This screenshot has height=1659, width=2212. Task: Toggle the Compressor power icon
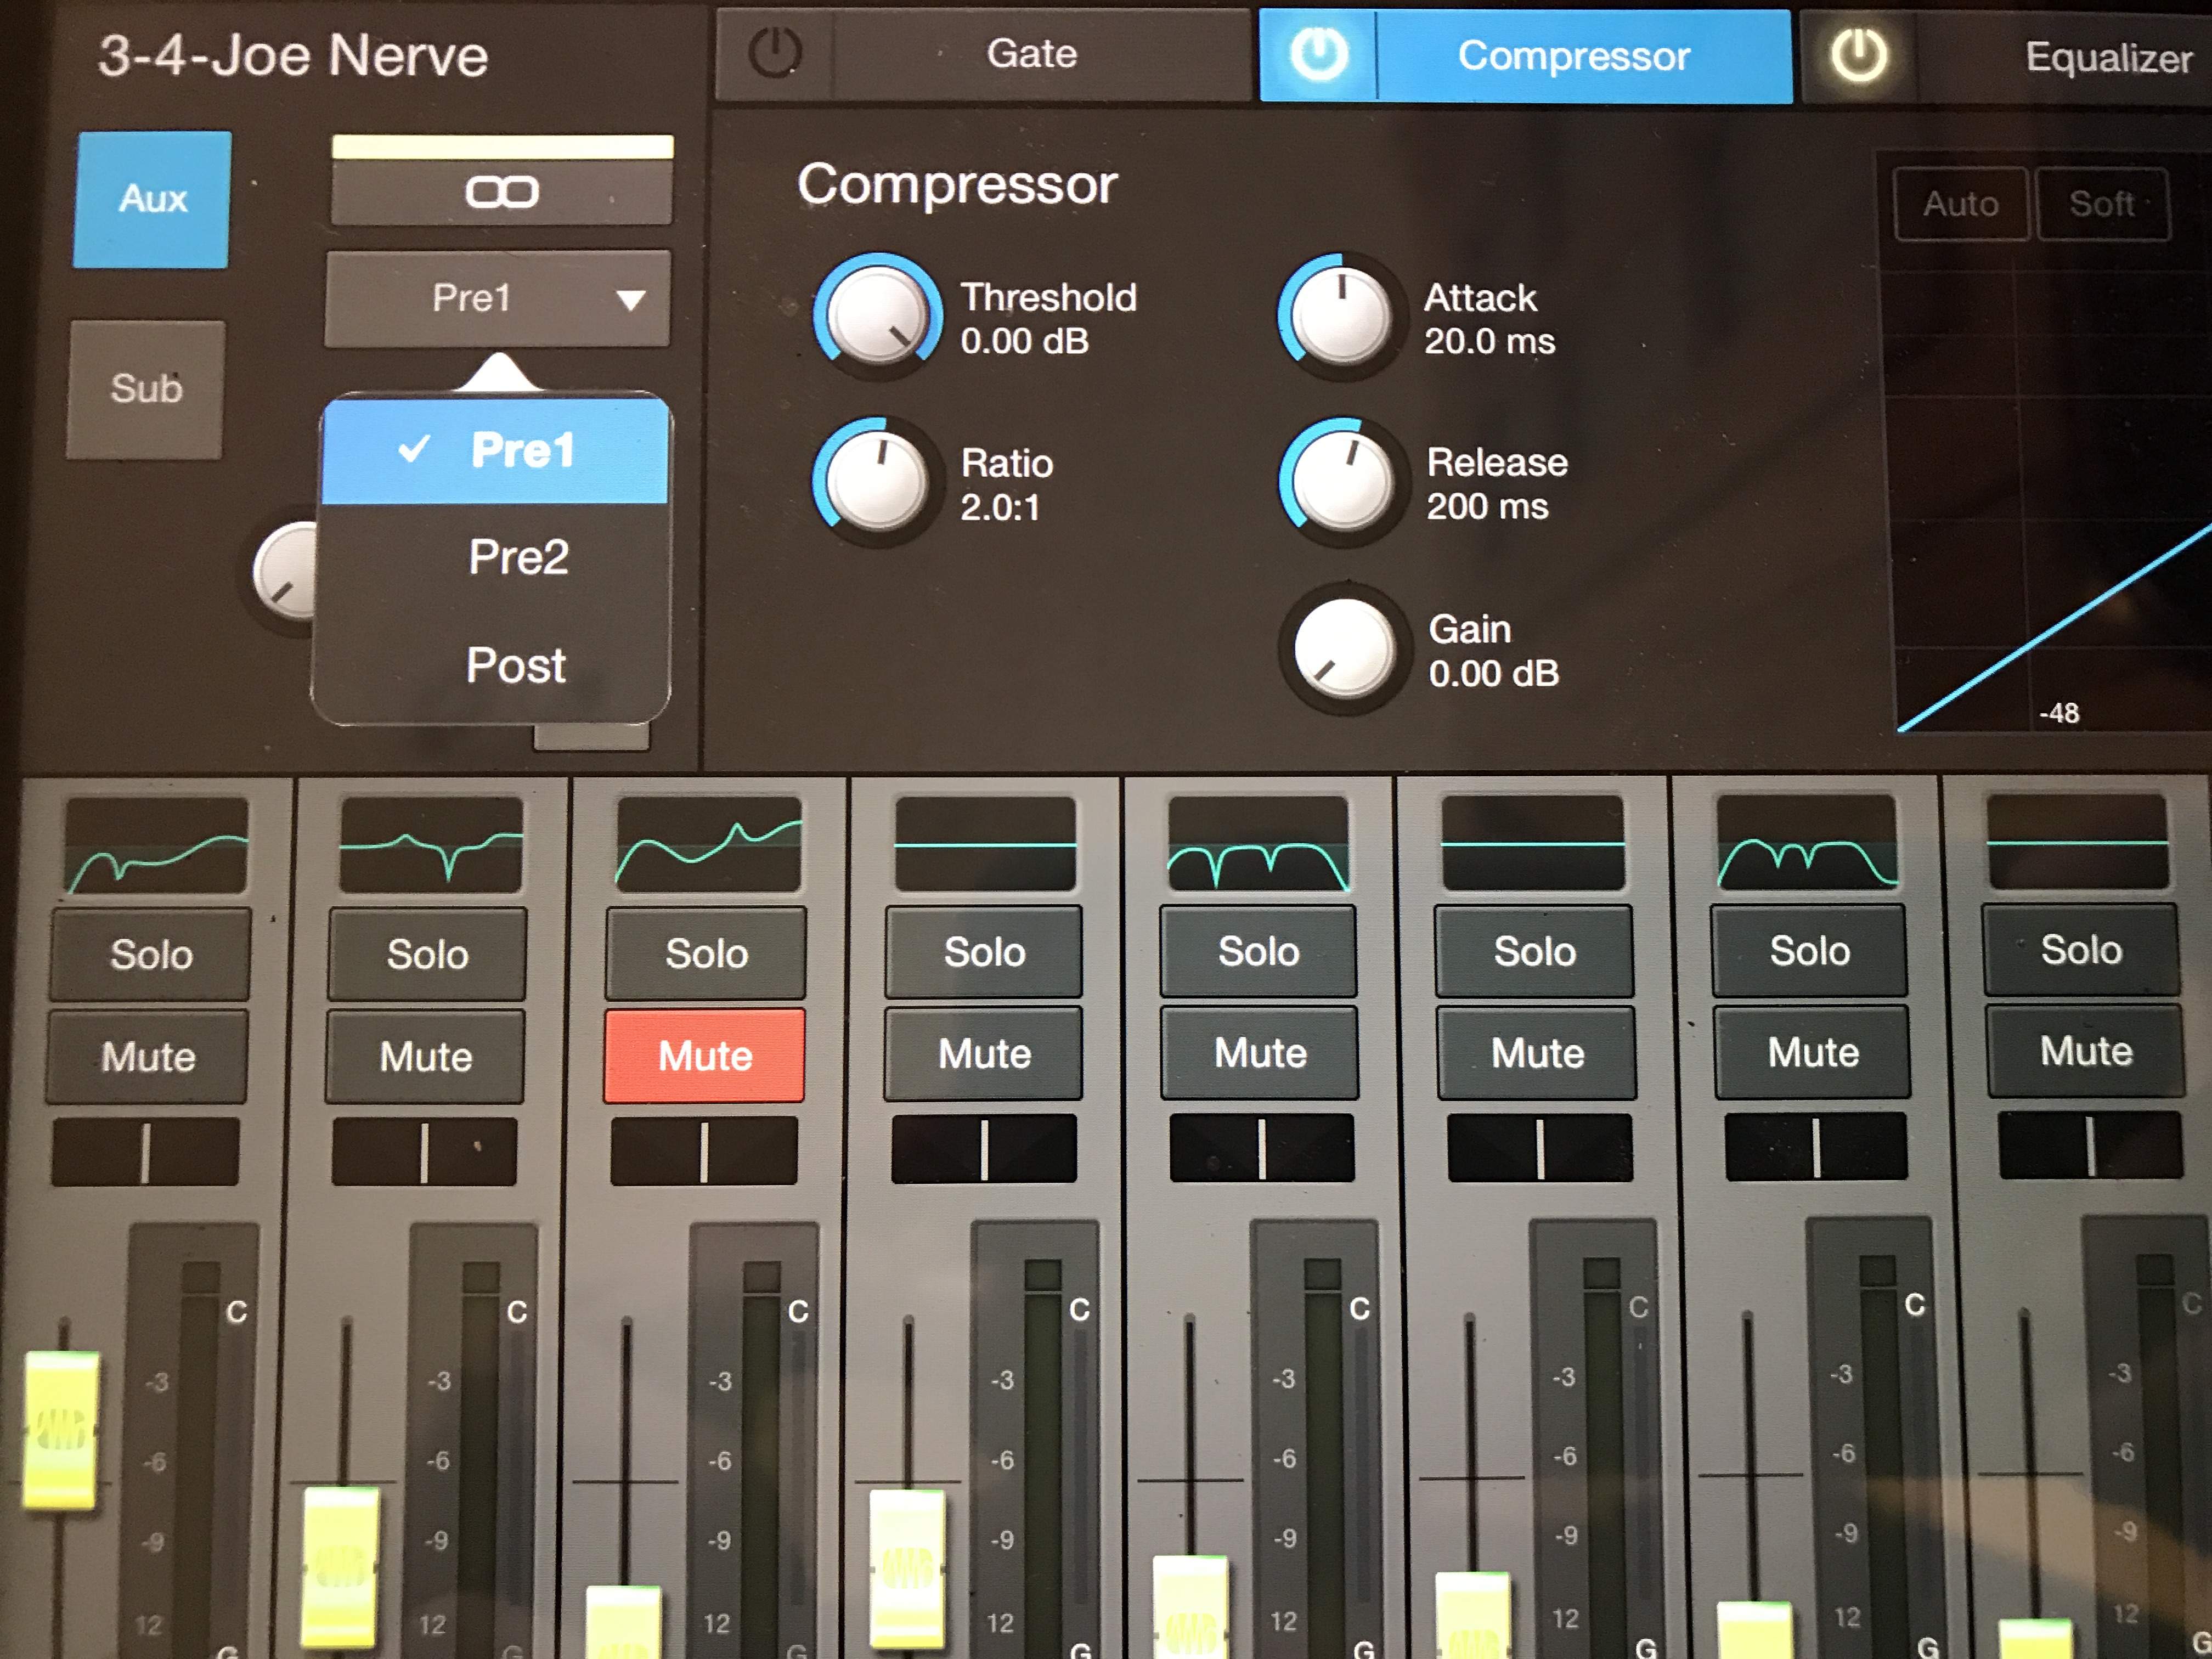1319,55
